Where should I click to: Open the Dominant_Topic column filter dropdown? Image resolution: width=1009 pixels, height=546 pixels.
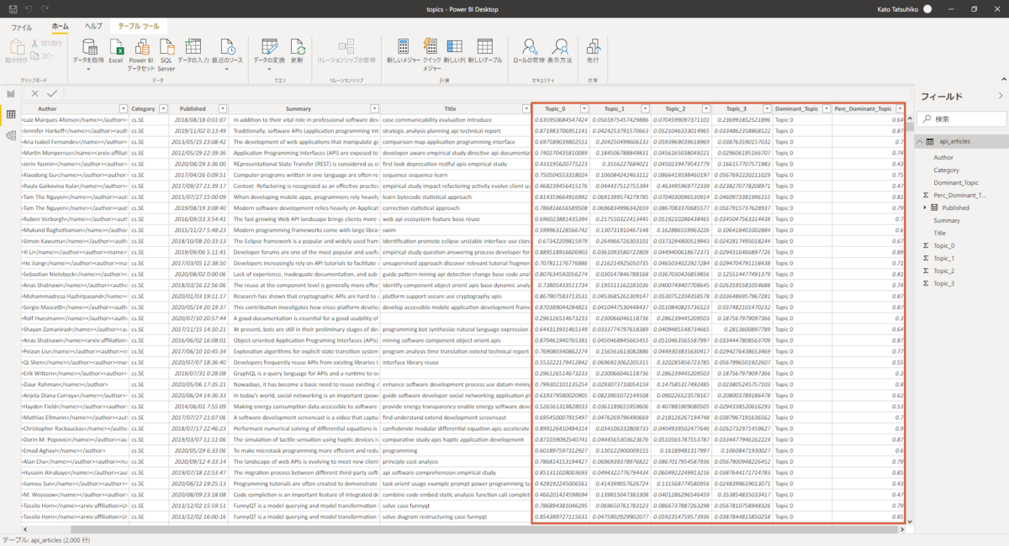[827, 109]
